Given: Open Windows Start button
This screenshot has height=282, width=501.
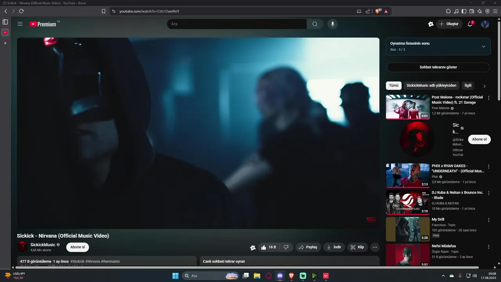Looking at the screenshot, I should [175, 276].
